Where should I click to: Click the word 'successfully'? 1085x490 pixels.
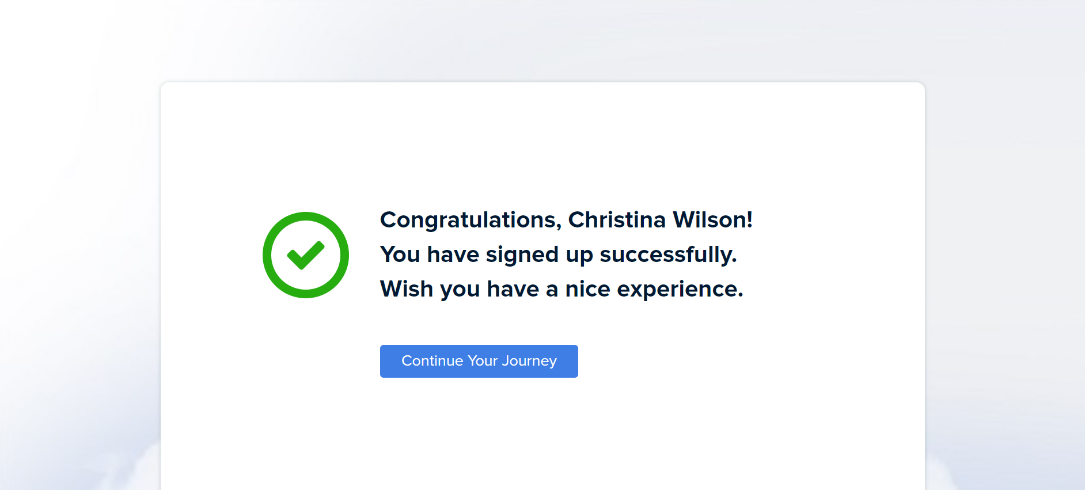668,255
